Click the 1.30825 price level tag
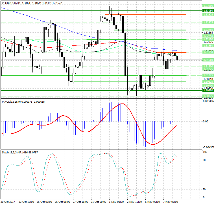The image size is (214, 205). 208,82
